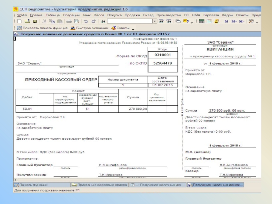Click the Print icon in toolbar
This screenshot has width=272, height=204.
[x=69, y=21]
